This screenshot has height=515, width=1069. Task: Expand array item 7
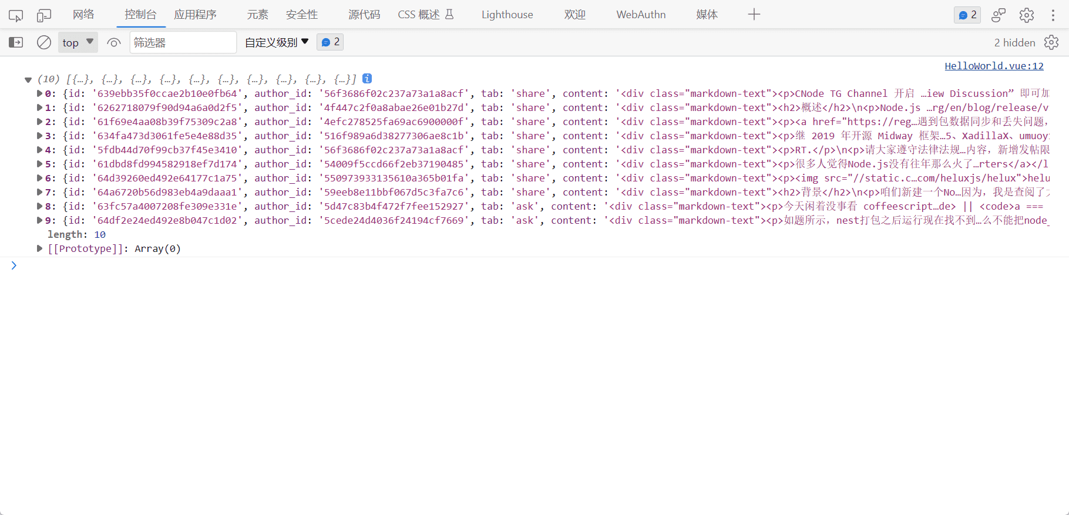coord(39,192)
